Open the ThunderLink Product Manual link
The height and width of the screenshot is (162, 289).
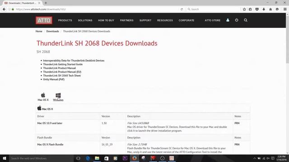[59, 68]
